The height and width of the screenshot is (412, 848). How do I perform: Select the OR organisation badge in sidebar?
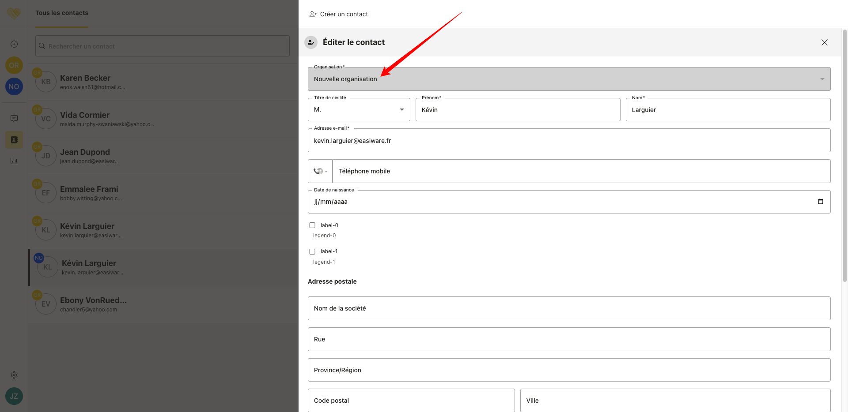point(14,65)
